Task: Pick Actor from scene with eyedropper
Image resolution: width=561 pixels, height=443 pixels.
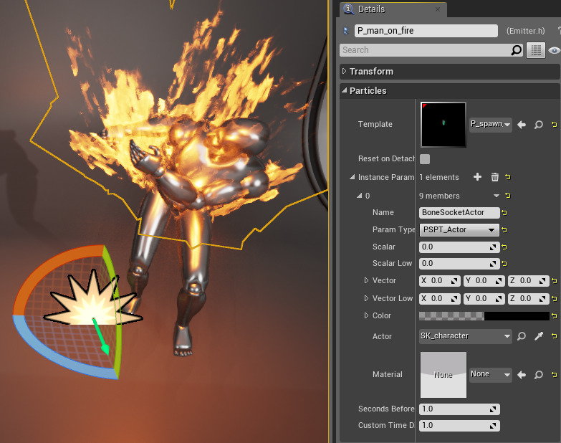Action: 539,336
